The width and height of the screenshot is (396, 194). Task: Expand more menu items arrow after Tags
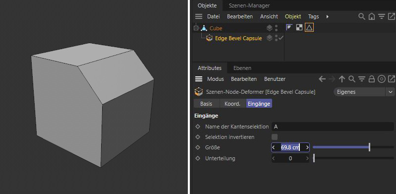coord(327,17)
